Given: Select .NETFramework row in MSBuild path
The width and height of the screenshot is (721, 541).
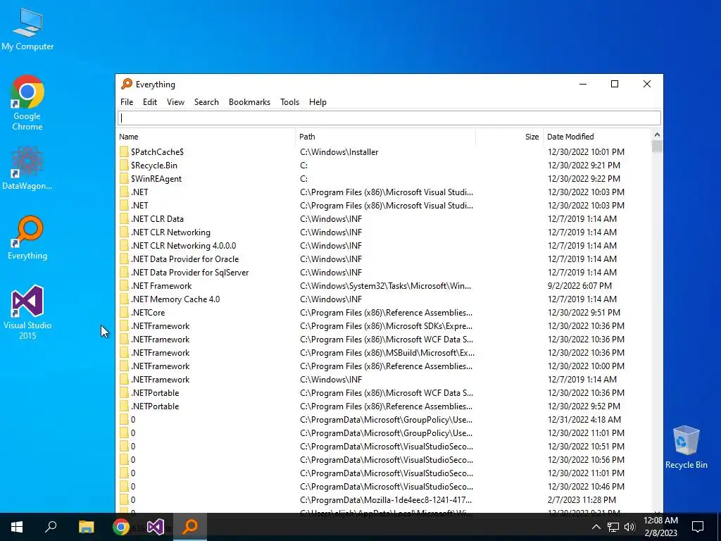Looking at the screenshot, I should click(384, 353).
